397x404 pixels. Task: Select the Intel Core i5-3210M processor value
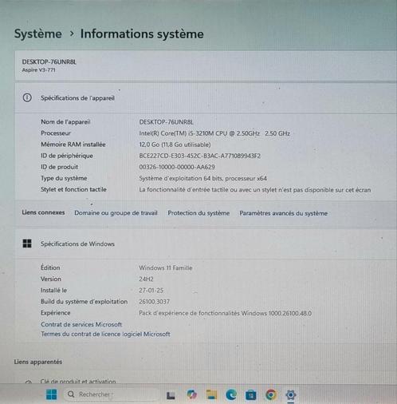point(214,133)
